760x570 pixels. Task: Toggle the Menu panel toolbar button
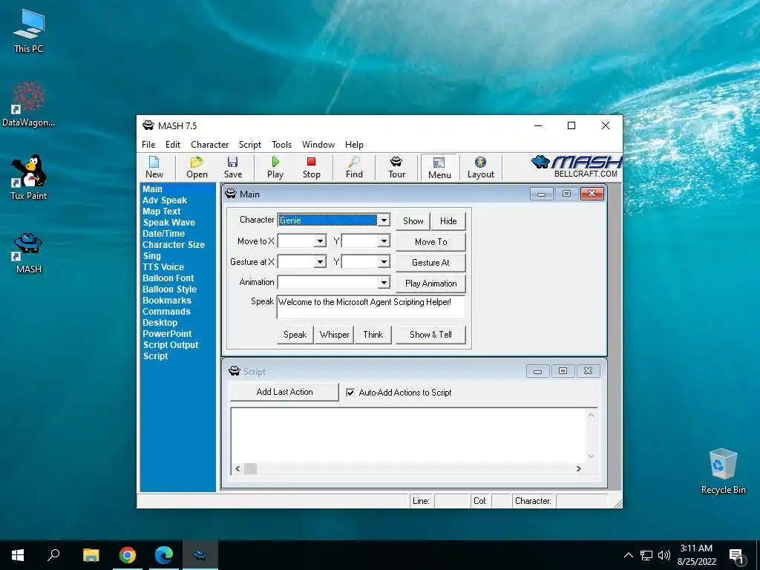click(x=439, y=168)
